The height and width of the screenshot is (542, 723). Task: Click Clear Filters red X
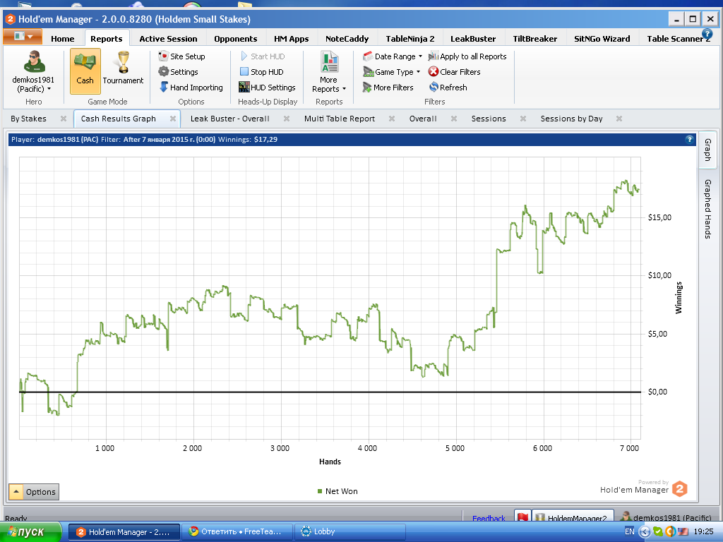click(454, 72)
